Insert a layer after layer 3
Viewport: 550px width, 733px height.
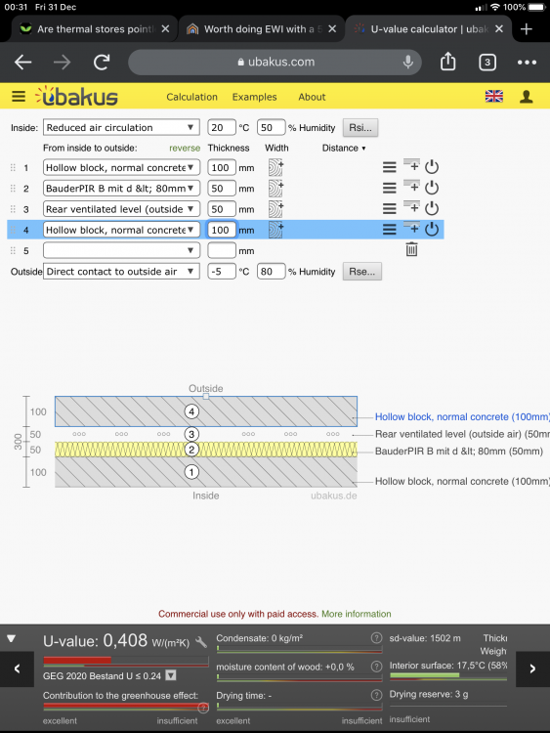[411, 206]
